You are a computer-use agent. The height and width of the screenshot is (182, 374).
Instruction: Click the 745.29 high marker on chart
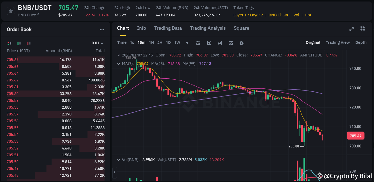131,58
